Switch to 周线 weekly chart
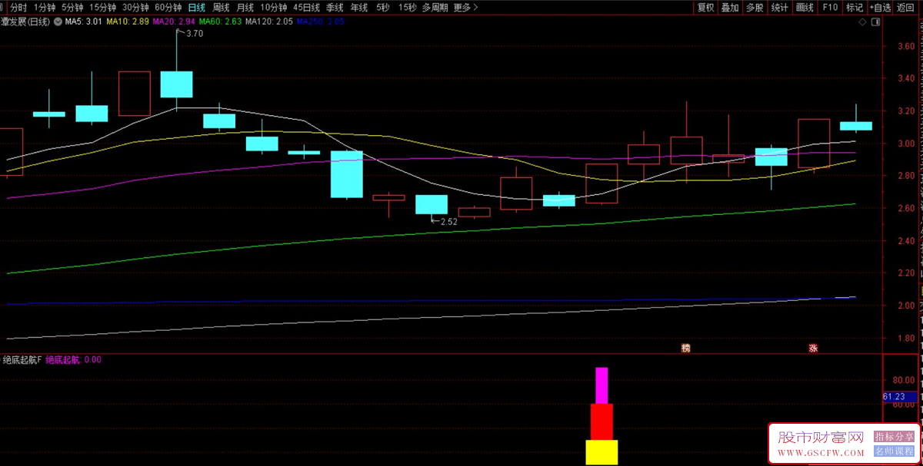The height and width of the screenshot is (466, 923). pos(221,7)
